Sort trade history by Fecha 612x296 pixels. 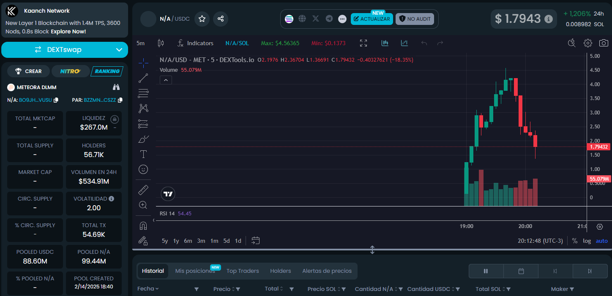148,289
